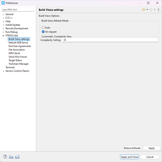
Task: Select the On request radio button
Action: point(43,32)
